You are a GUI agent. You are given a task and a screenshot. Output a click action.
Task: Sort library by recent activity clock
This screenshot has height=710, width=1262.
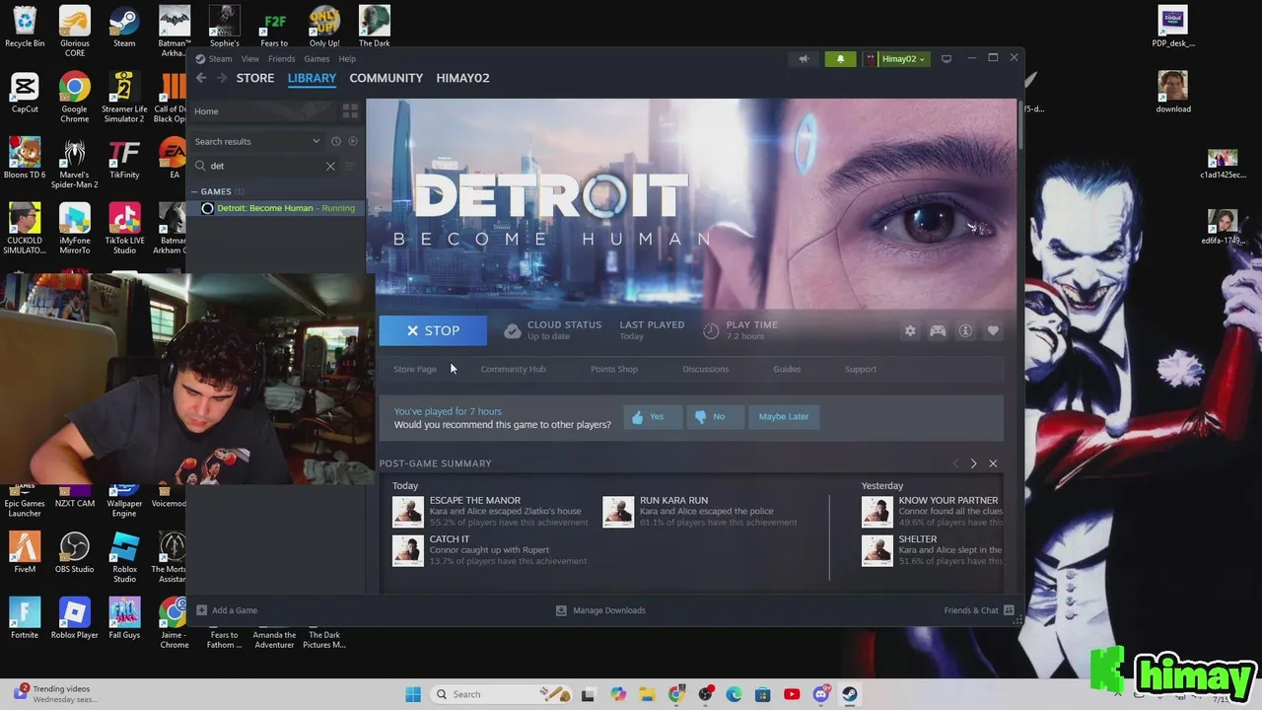click(x=335, y=141)
